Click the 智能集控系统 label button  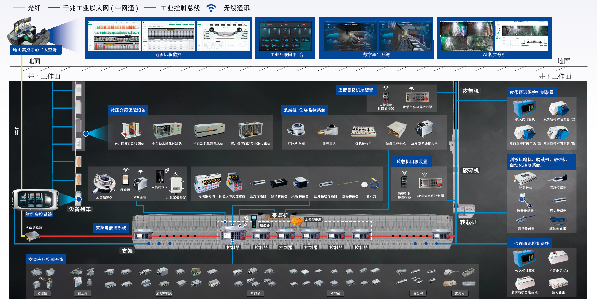click(x=39, y=214)
